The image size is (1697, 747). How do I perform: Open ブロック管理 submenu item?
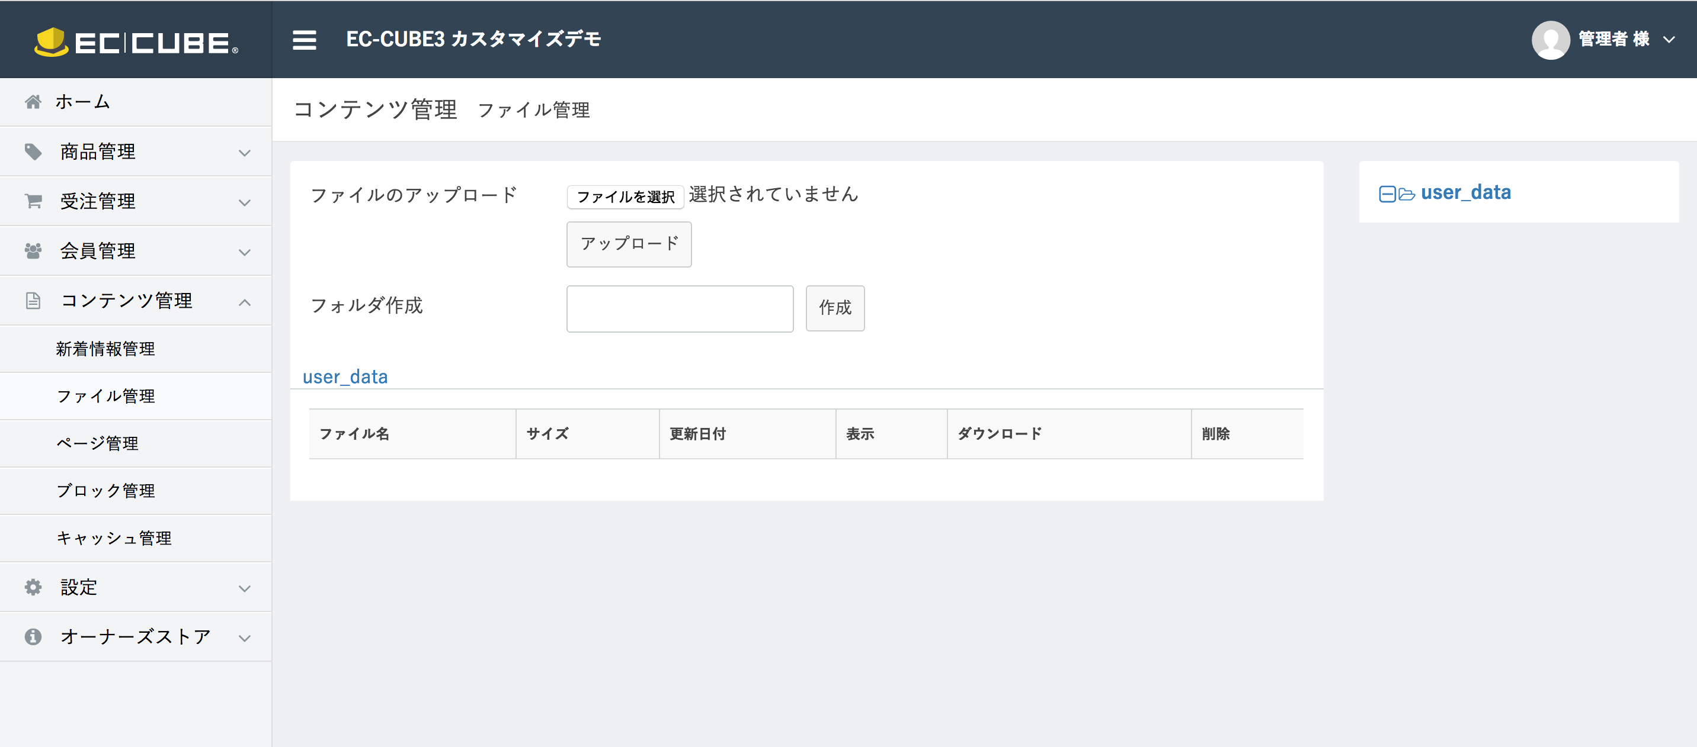click(x=136, y=491)
